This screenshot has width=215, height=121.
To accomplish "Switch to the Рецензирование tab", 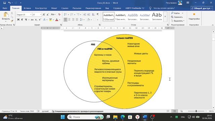I will 93,8.
